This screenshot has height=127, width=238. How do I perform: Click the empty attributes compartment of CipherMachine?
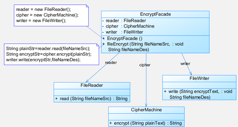[146, 117]
